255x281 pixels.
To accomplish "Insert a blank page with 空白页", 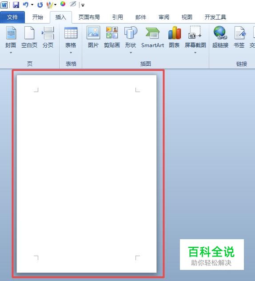I will (x=29, y=37).
